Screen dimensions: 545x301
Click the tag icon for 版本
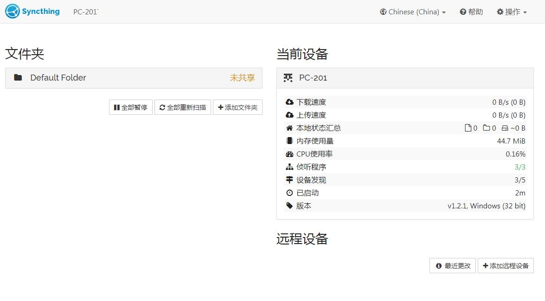point(289,206)
